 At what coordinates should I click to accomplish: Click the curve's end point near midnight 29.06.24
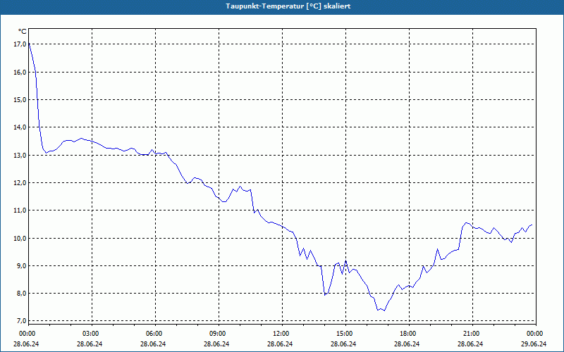click(x=532, y=225)
